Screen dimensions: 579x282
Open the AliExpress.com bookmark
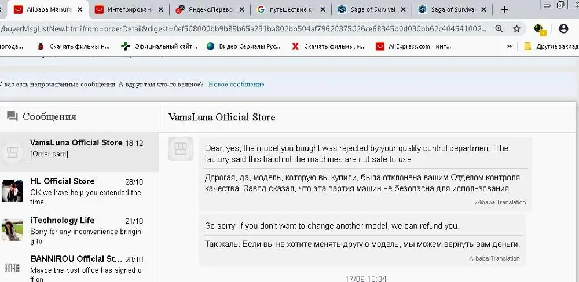pyautogui.click(x=413, y=46)
